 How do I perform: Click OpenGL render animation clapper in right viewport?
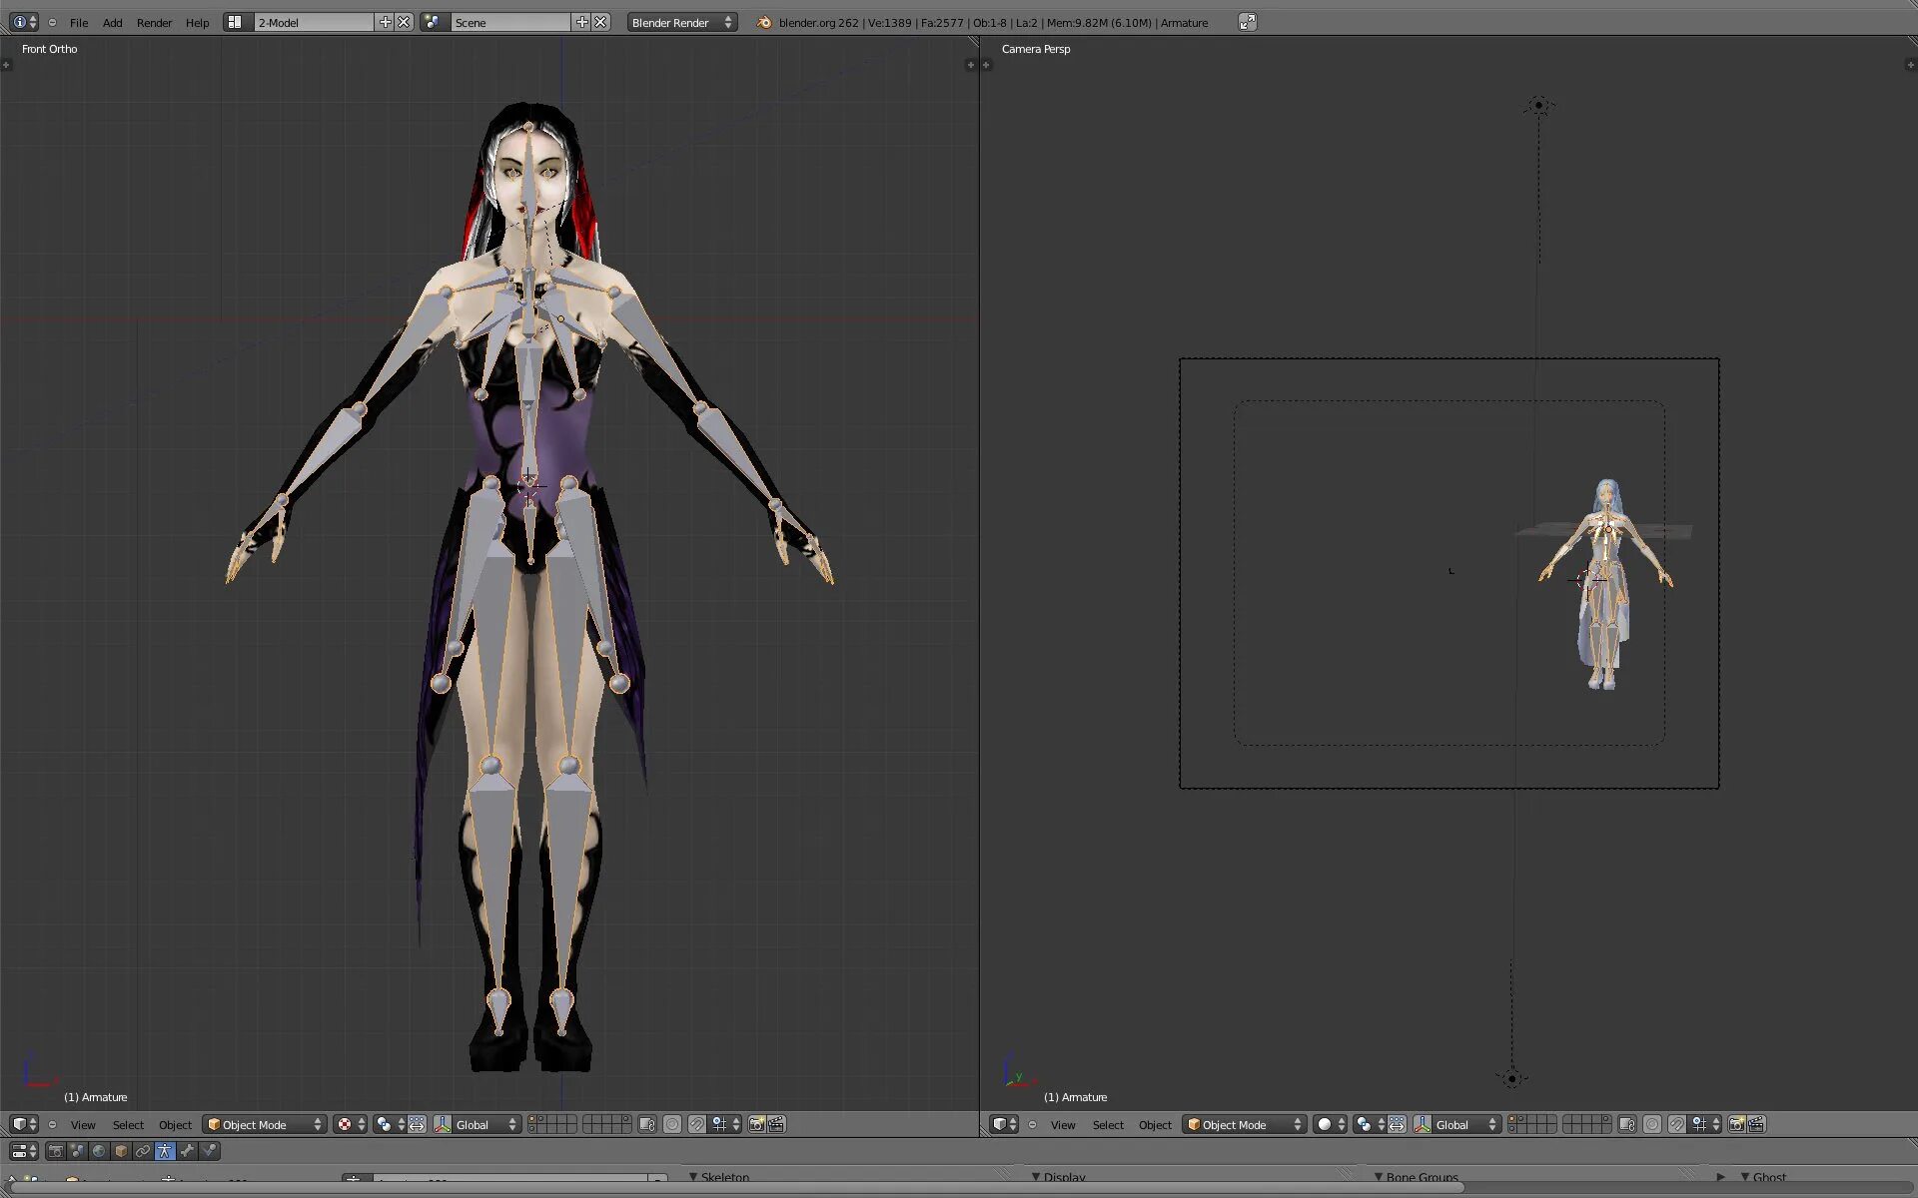(x=1756, y=1124)
